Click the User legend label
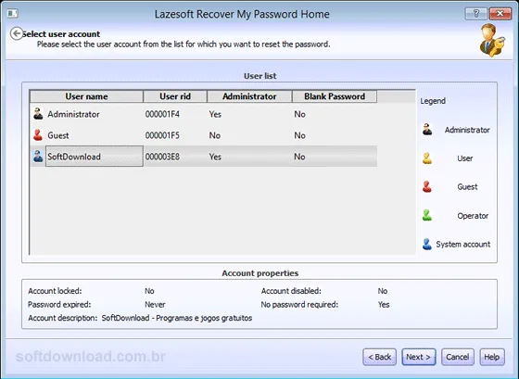This screenshot has height=379, width=519. pos(465,158)
